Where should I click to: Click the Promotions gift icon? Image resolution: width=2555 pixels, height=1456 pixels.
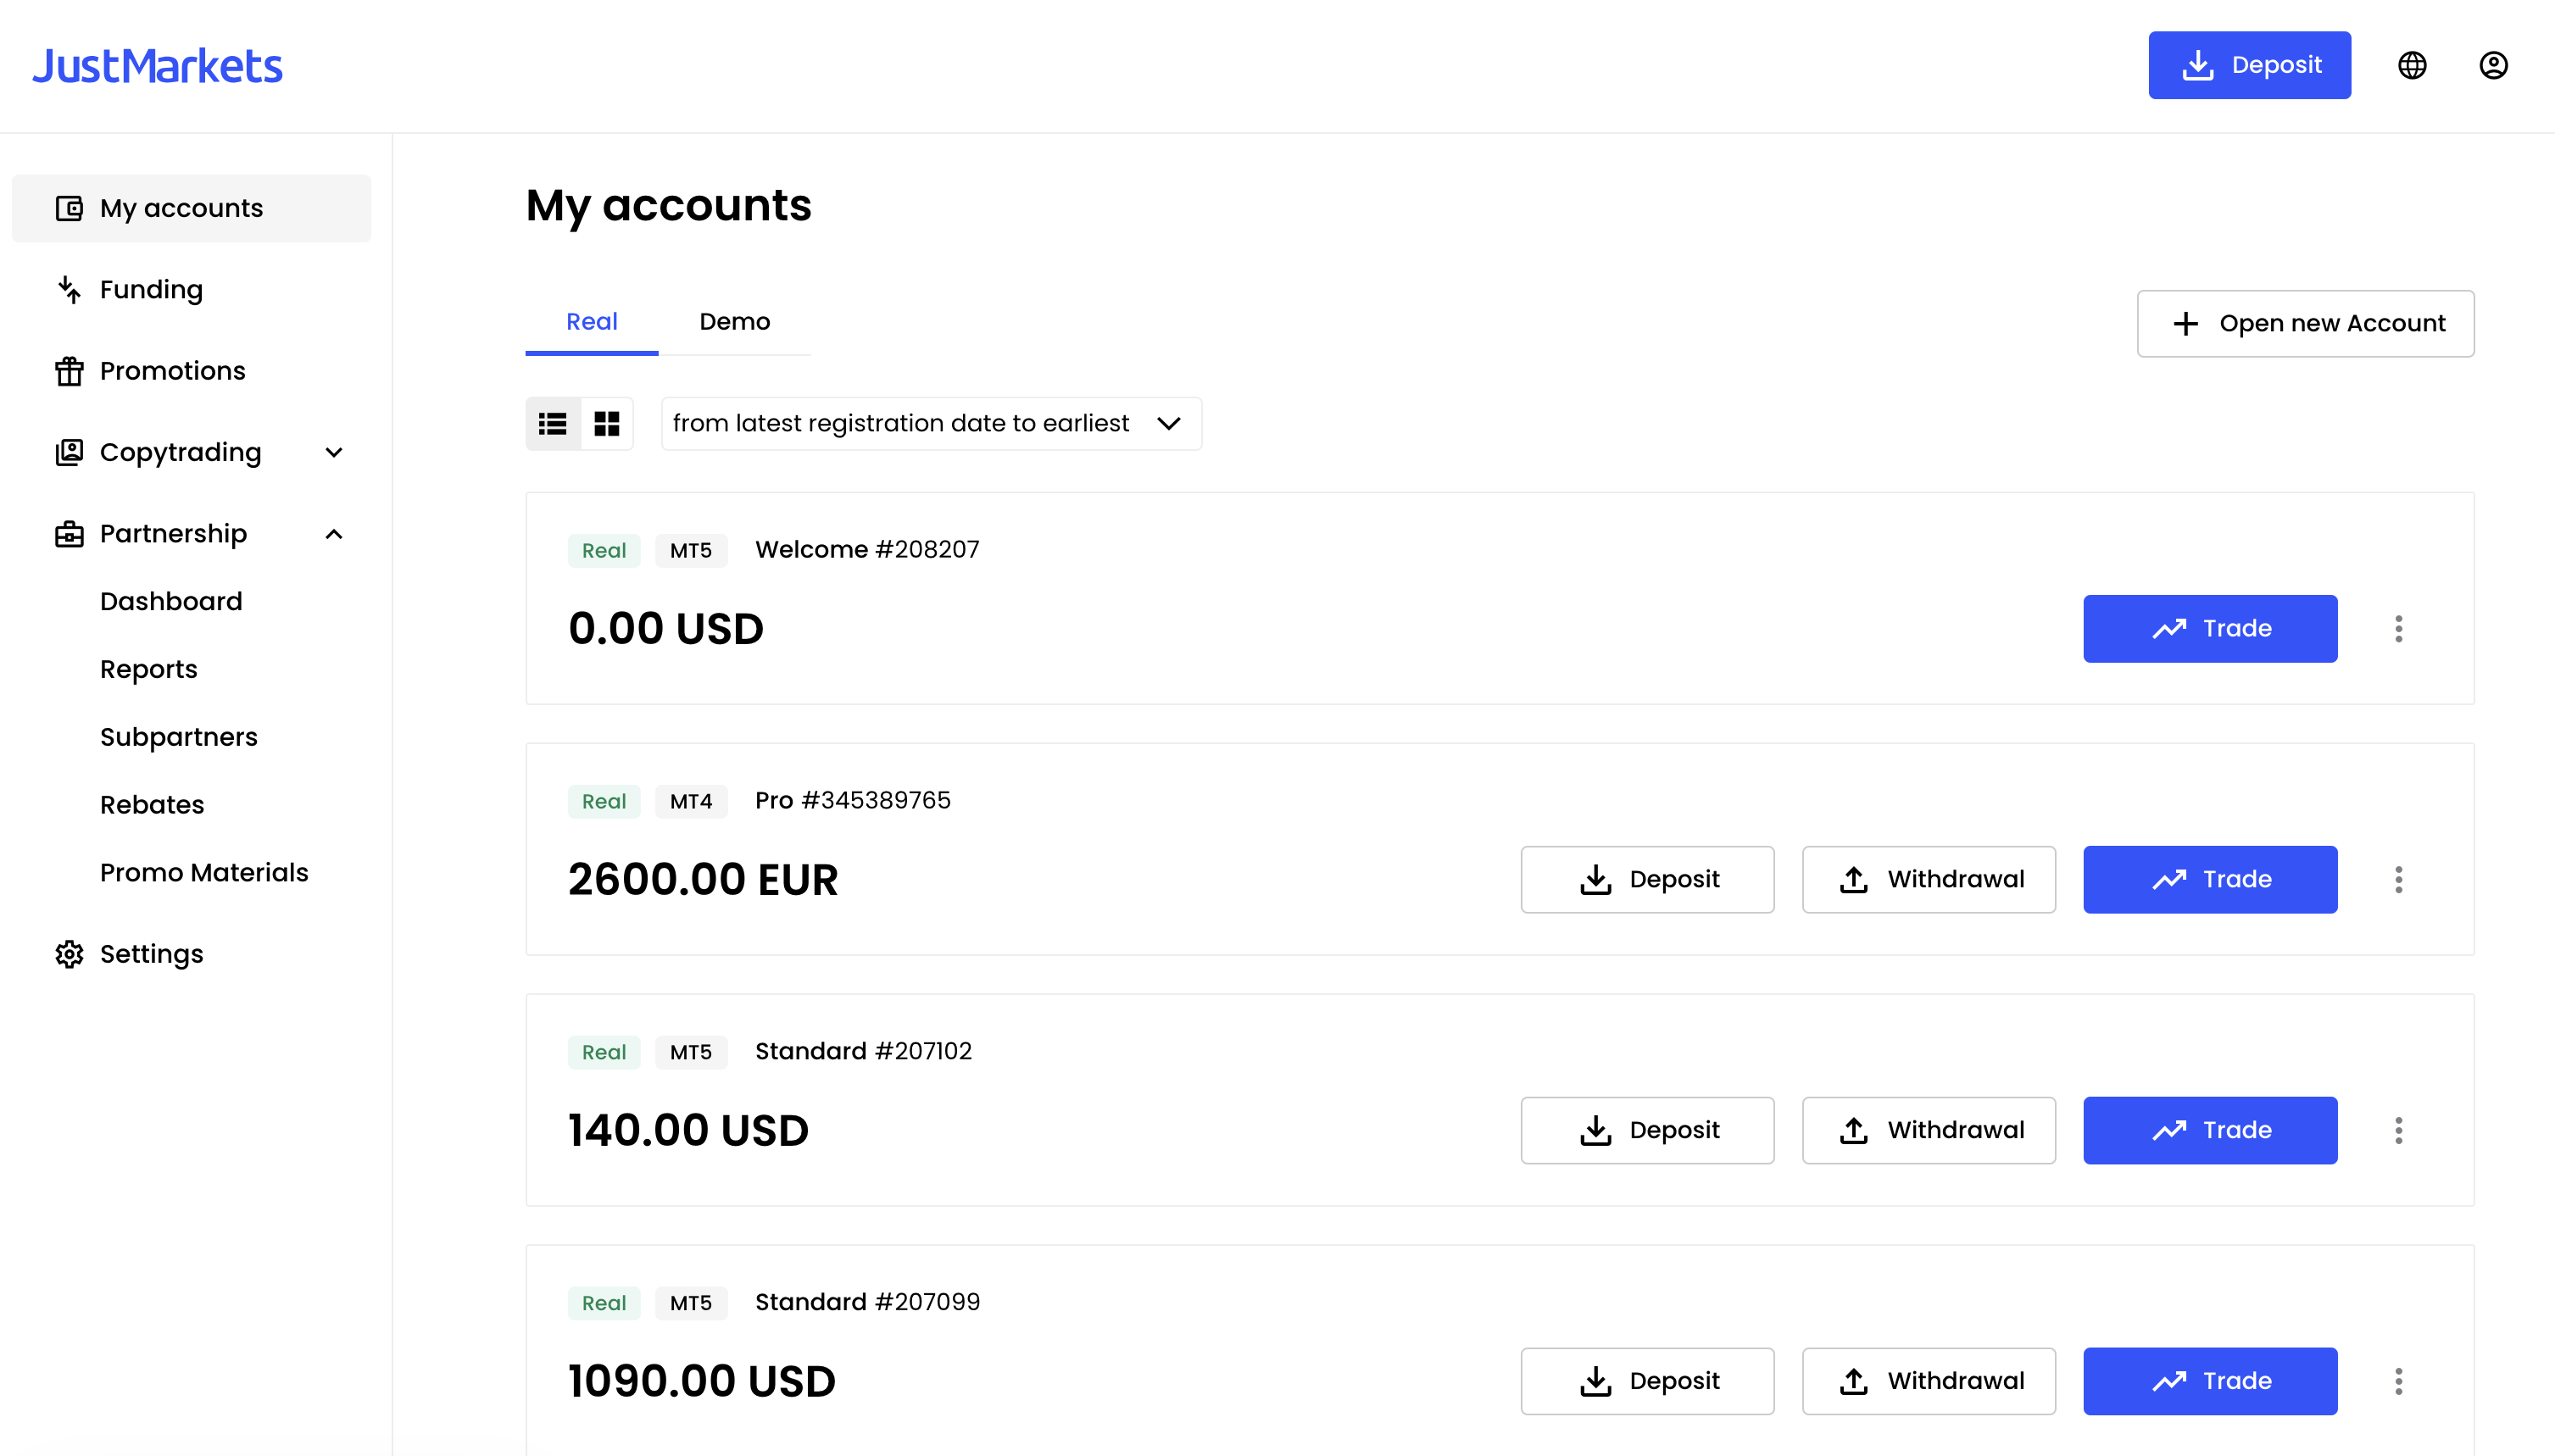click(x=69, y=371)
